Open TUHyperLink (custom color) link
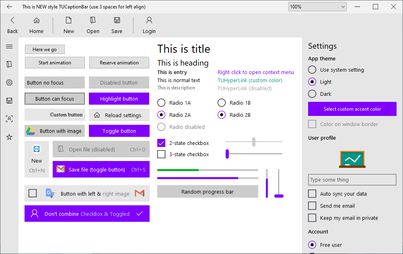403x254 pixels. (x=250, y=80)
